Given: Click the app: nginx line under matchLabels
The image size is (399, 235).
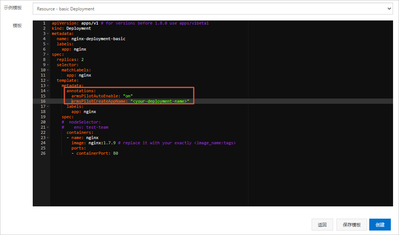Looking at the screenshot, I should [79, 75].
